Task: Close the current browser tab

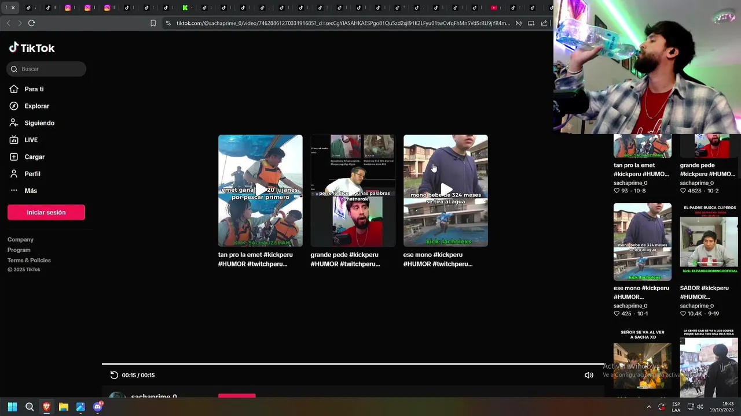Action: click(x=13, y=8)
